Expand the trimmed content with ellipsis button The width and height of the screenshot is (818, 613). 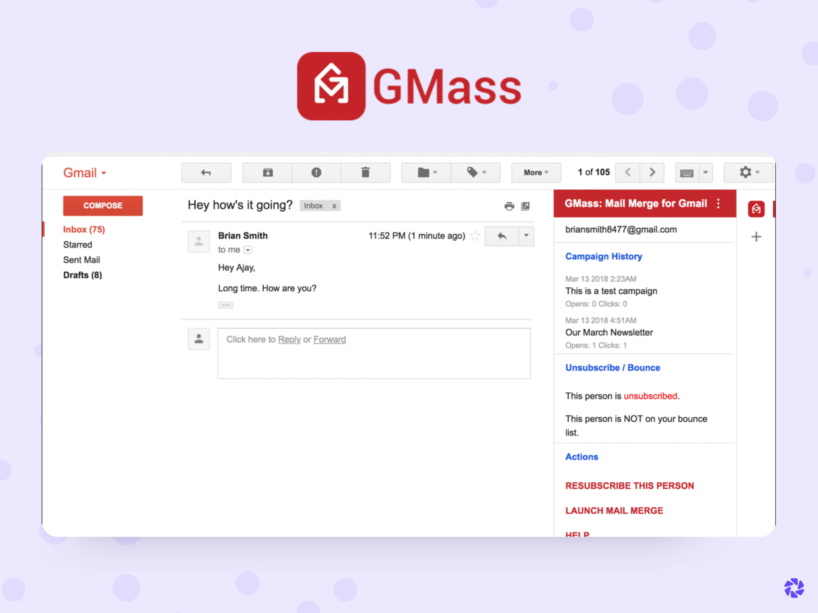226,305
